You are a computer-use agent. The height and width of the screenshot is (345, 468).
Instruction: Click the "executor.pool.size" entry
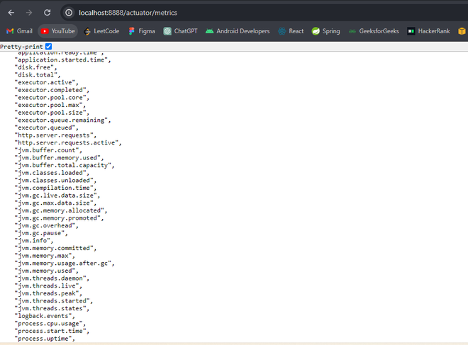52,113
